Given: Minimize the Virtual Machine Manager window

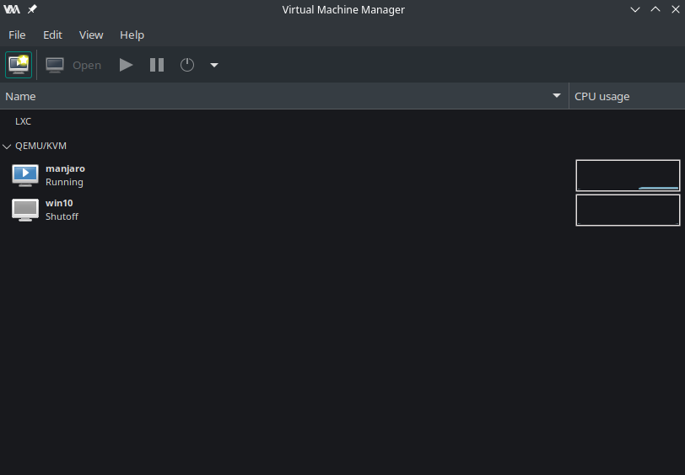Looking at the screenshot, I should click(635, 9).
